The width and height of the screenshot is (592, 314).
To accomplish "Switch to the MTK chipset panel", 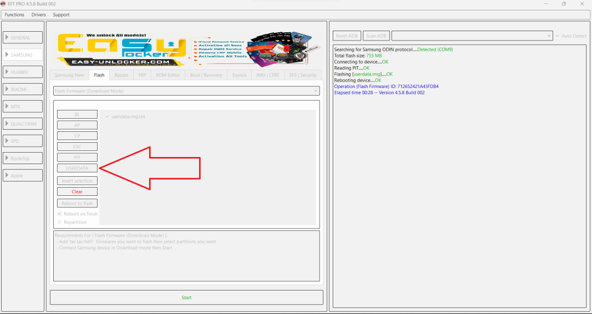I will click(23, 107).
